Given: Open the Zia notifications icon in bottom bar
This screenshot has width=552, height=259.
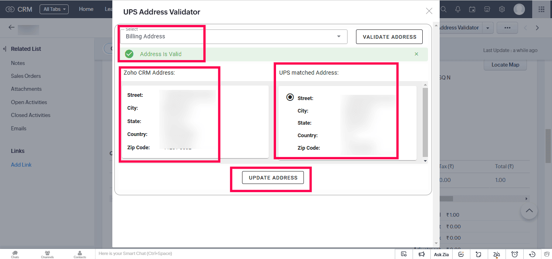Looking at the screenshot, I should [x=497, y=254].
